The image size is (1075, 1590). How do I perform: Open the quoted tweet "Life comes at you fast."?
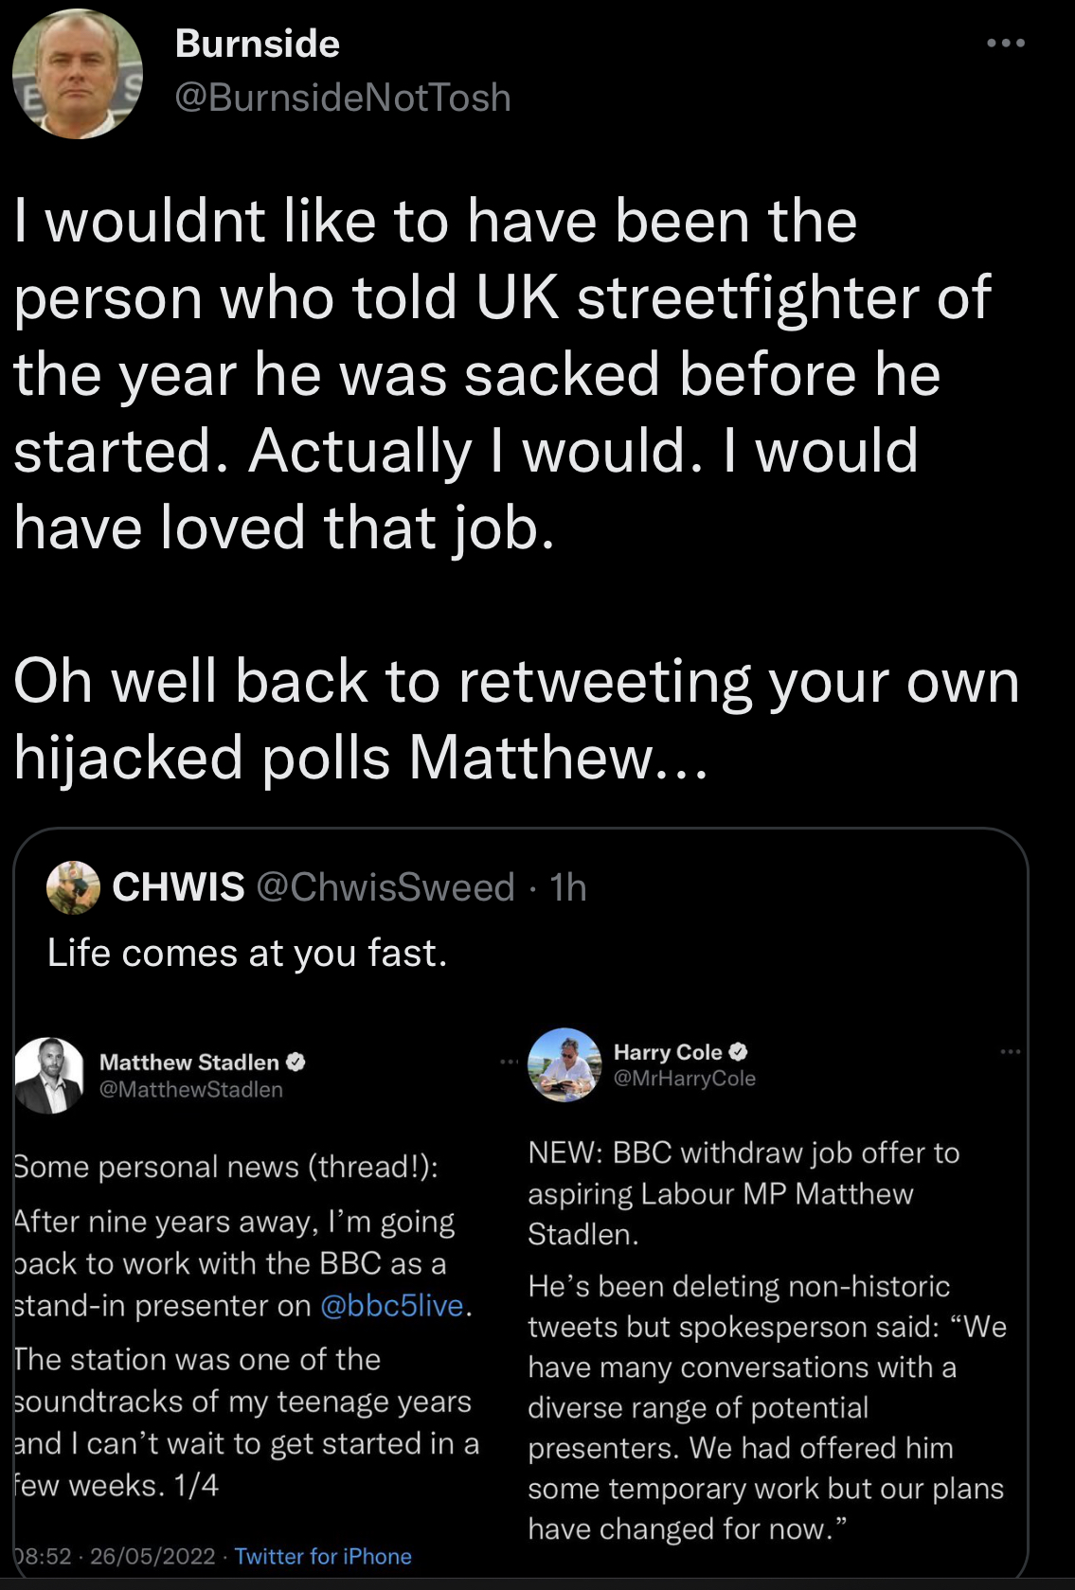point(247,953)
